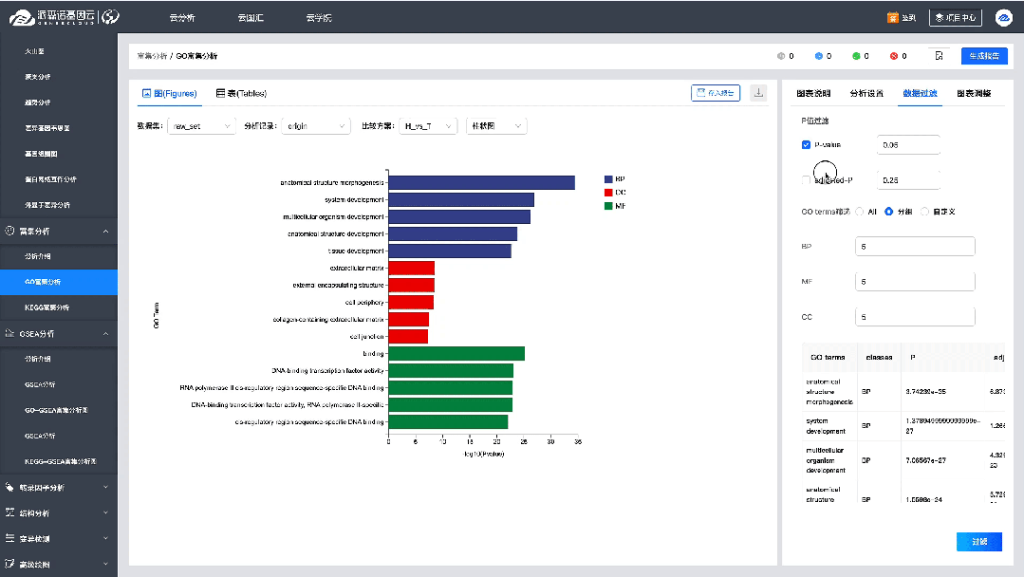Screen dimensions: 1024x577
Task: Expand the advanced plotting sidebar section
Action: click(x=105, y=564)
